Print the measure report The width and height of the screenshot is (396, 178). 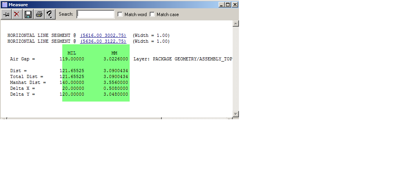(x=39, y=14)
